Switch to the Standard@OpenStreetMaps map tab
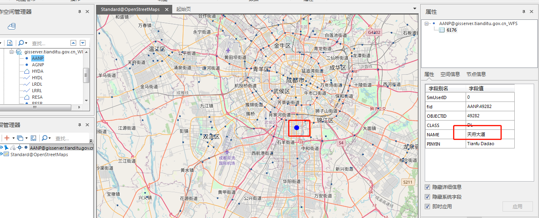539x218 pixels. pos(130,9)
